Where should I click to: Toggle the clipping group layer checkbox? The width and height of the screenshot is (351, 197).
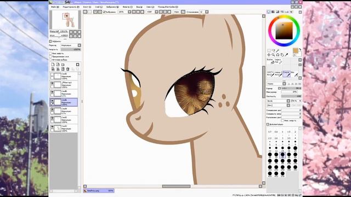pyautogui.click(x=50, y=57)
